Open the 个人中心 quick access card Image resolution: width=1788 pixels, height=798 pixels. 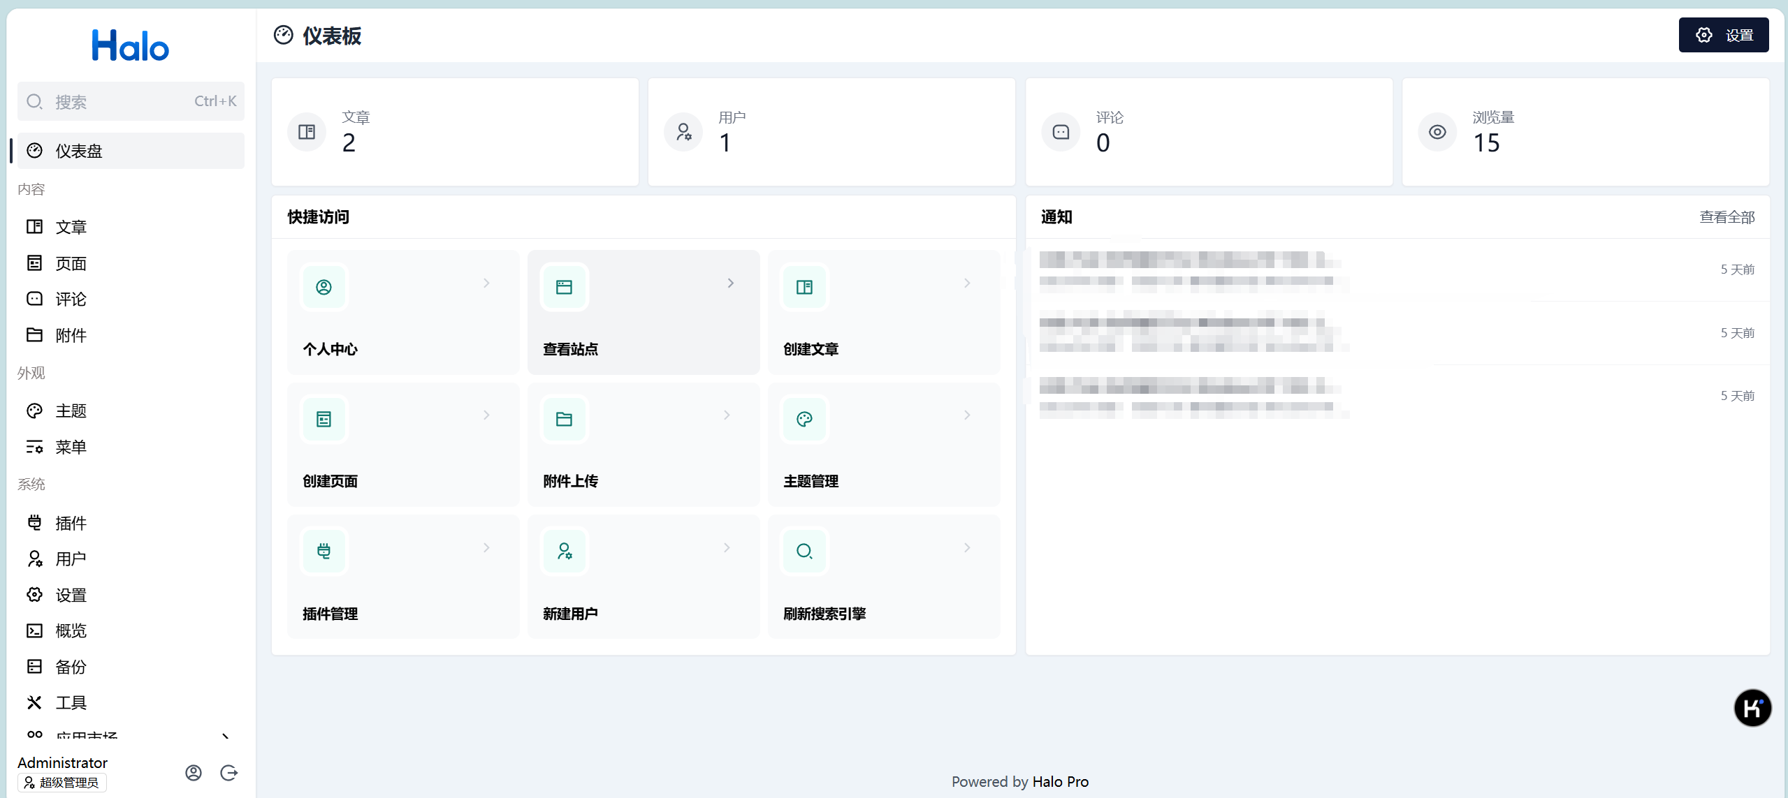[x=402, y=312]
